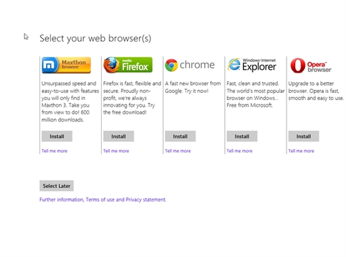Click the Mozilla Firefox logo
The image size is (346, 257).
[128, 65]
